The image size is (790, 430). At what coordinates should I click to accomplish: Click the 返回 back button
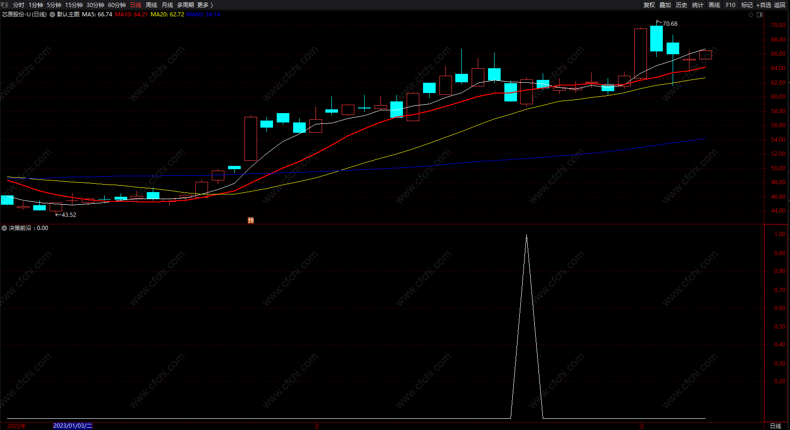780,5
